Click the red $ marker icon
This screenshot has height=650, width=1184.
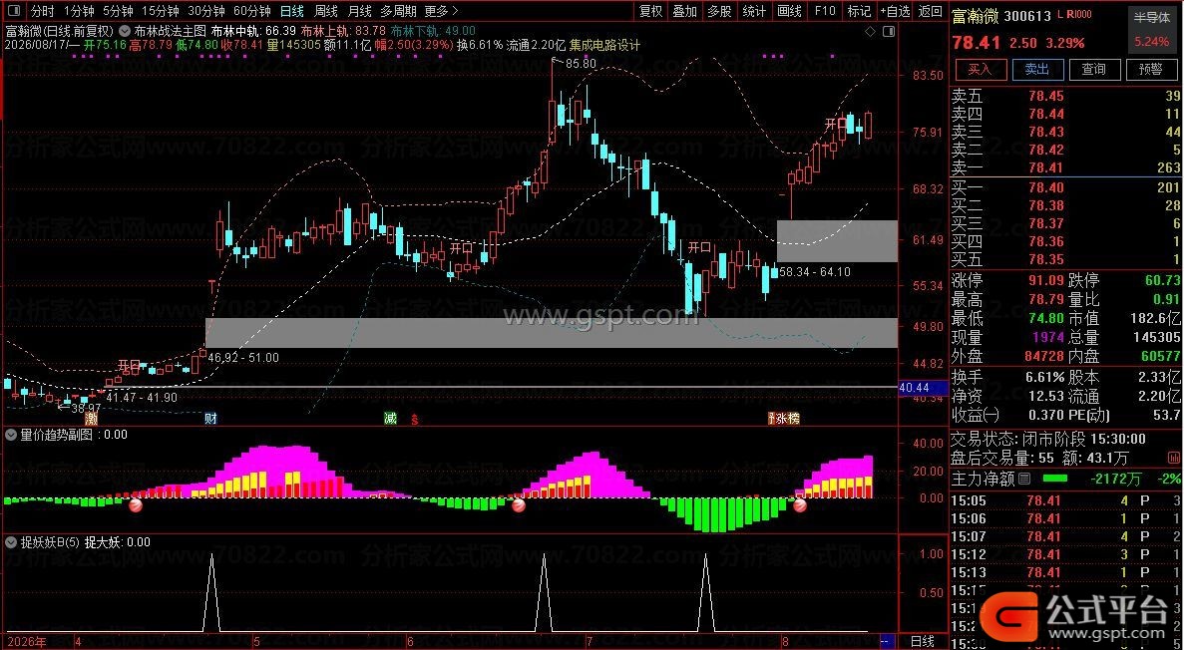[x=414, y=419]
